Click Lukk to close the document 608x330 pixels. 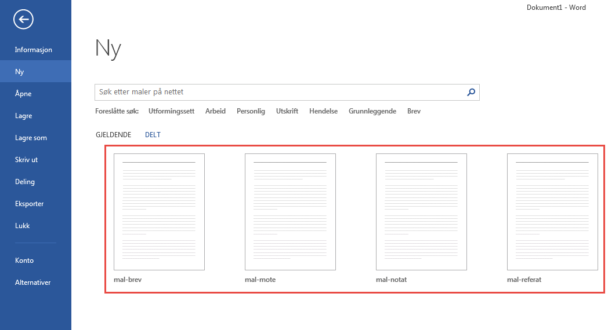[x=35, y=226]
